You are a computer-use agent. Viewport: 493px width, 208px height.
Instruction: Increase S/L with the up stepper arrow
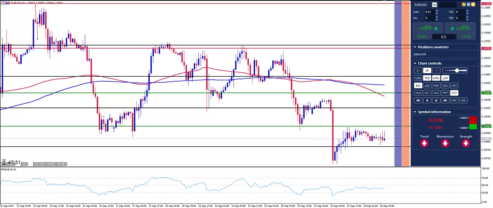click(x=437, y=17)
